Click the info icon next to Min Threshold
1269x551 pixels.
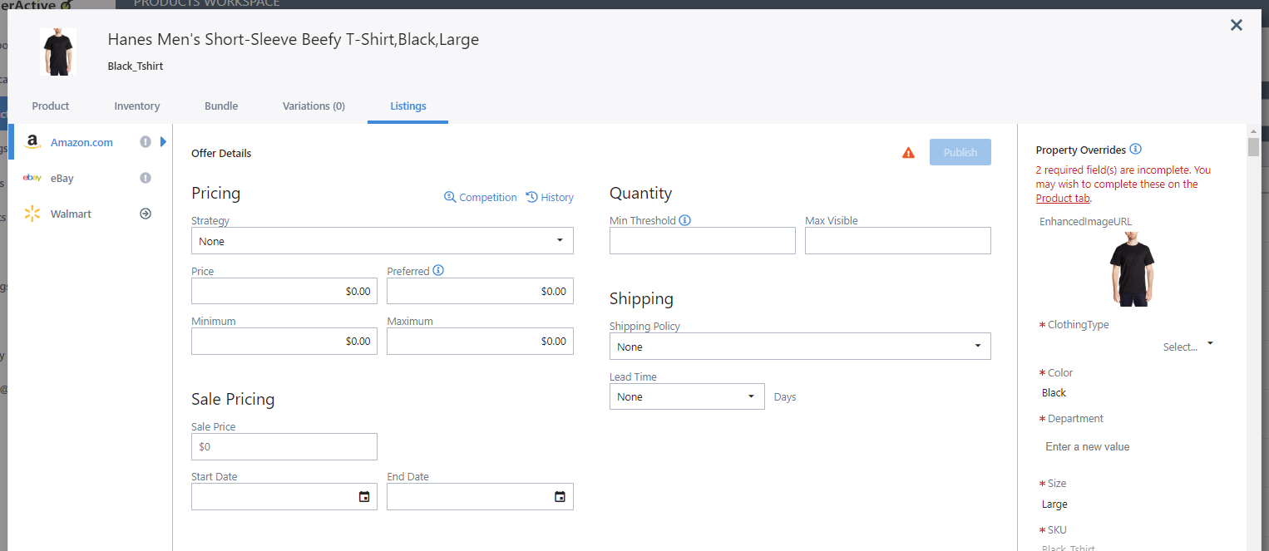pos(685,220)
